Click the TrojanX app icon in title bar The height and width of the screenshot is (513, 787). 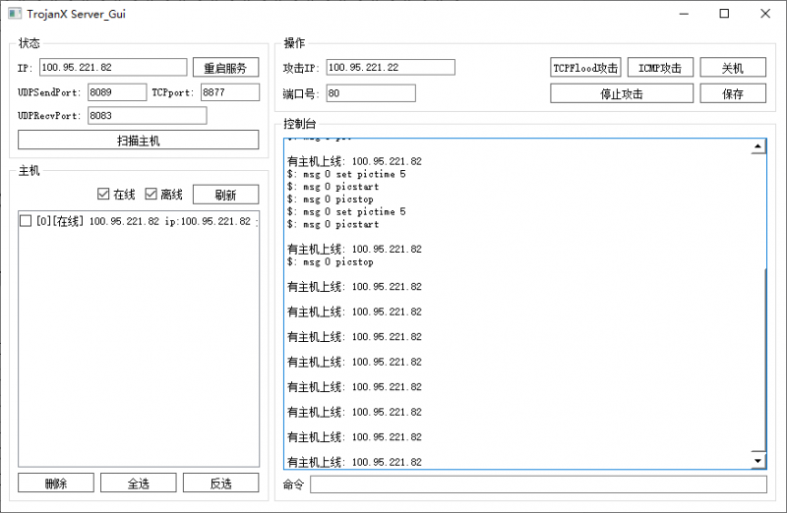click(x=15, y=14)
